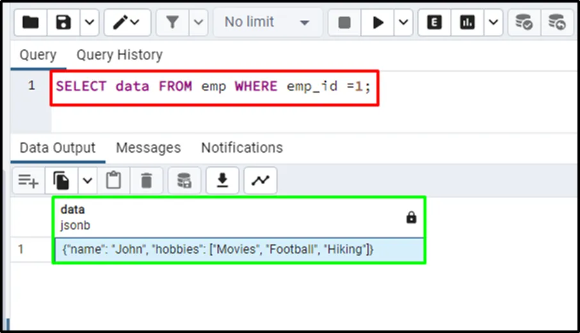Image resolution: width=580 pixels, height=333 pixels.
Task: Rollback the transaction
Action: pos(557,22)
